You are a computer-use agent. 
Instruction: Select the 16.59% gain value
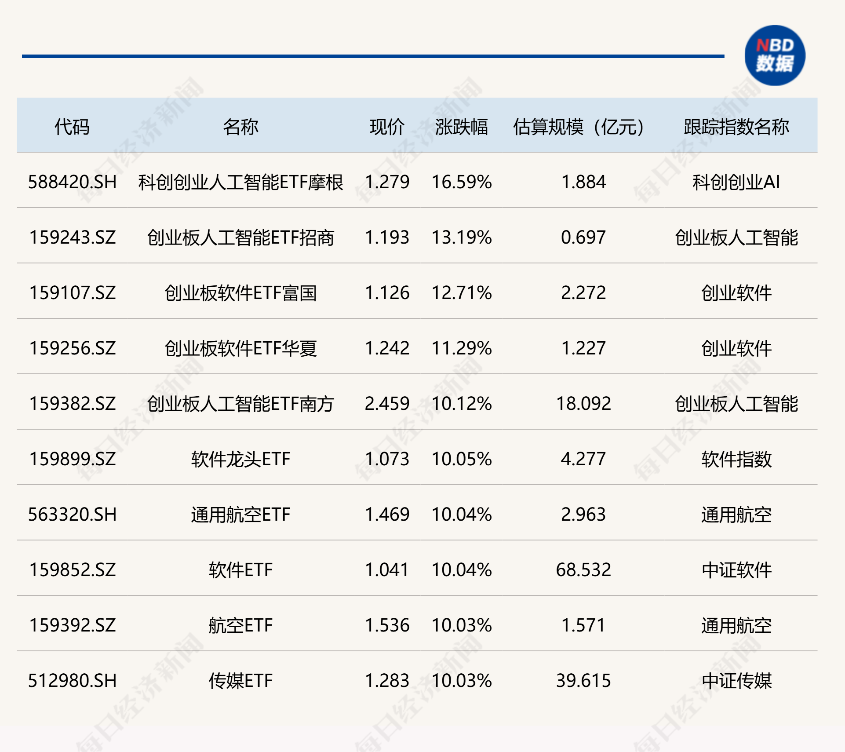coord(460,184)
